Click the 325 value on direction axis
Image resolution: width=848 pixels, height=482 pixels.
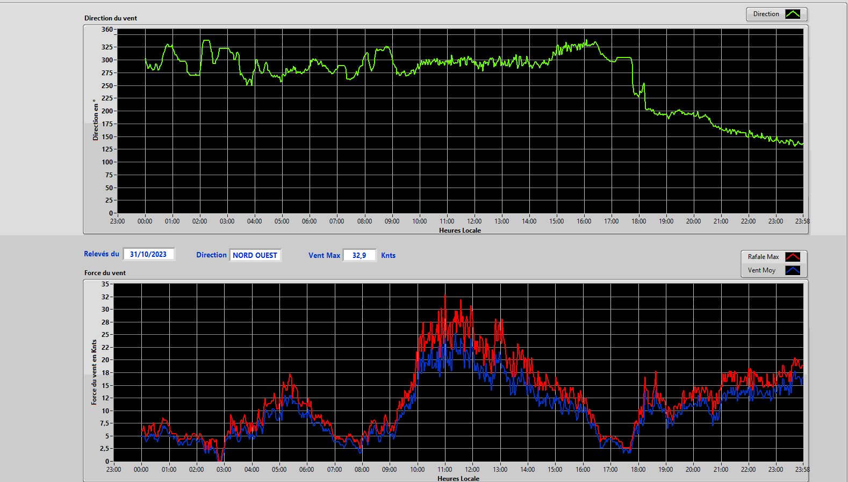tap(107, 47)
